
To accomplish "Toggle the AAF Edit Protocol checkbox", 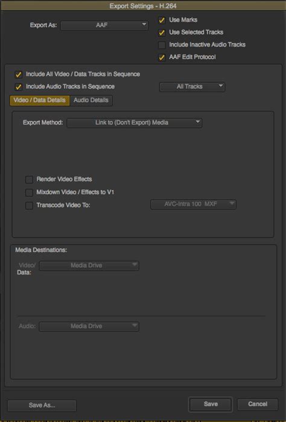I will coord(162,57).
